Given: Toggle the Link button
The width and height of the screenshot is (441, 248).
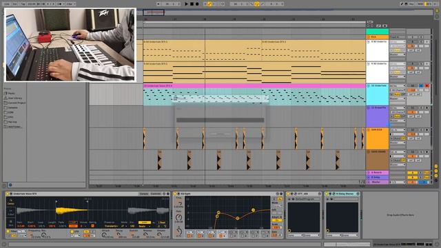Looking at the screenshot, I should click(7, 4).
